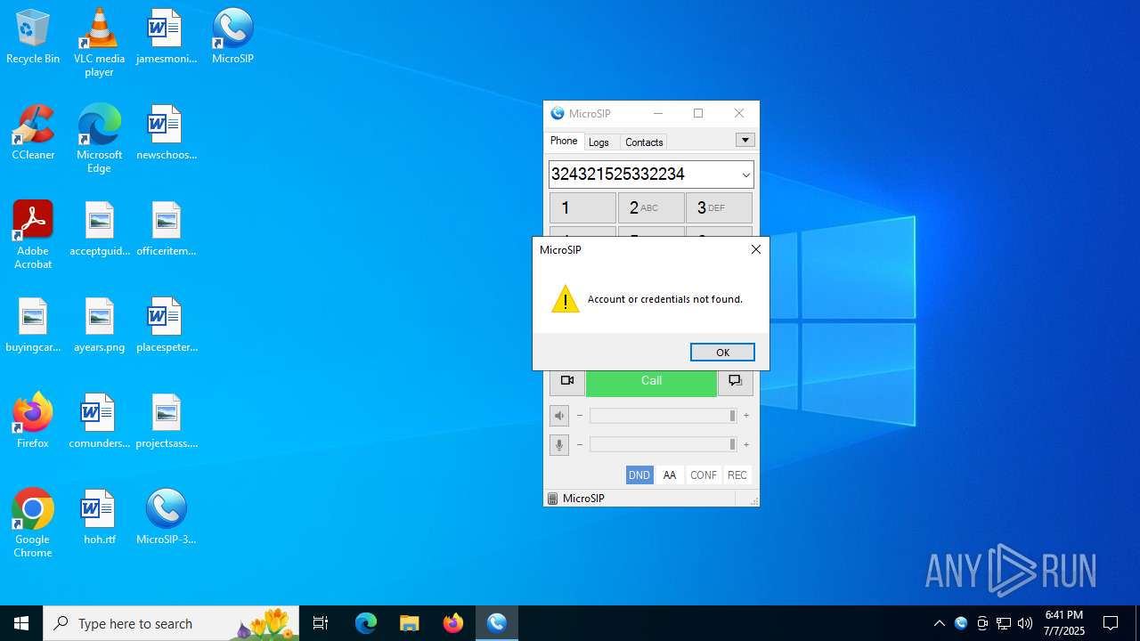Select the acceptguid image file icon
The width and height of the screenshot is (1140, 641).
[x=99, y=230]
